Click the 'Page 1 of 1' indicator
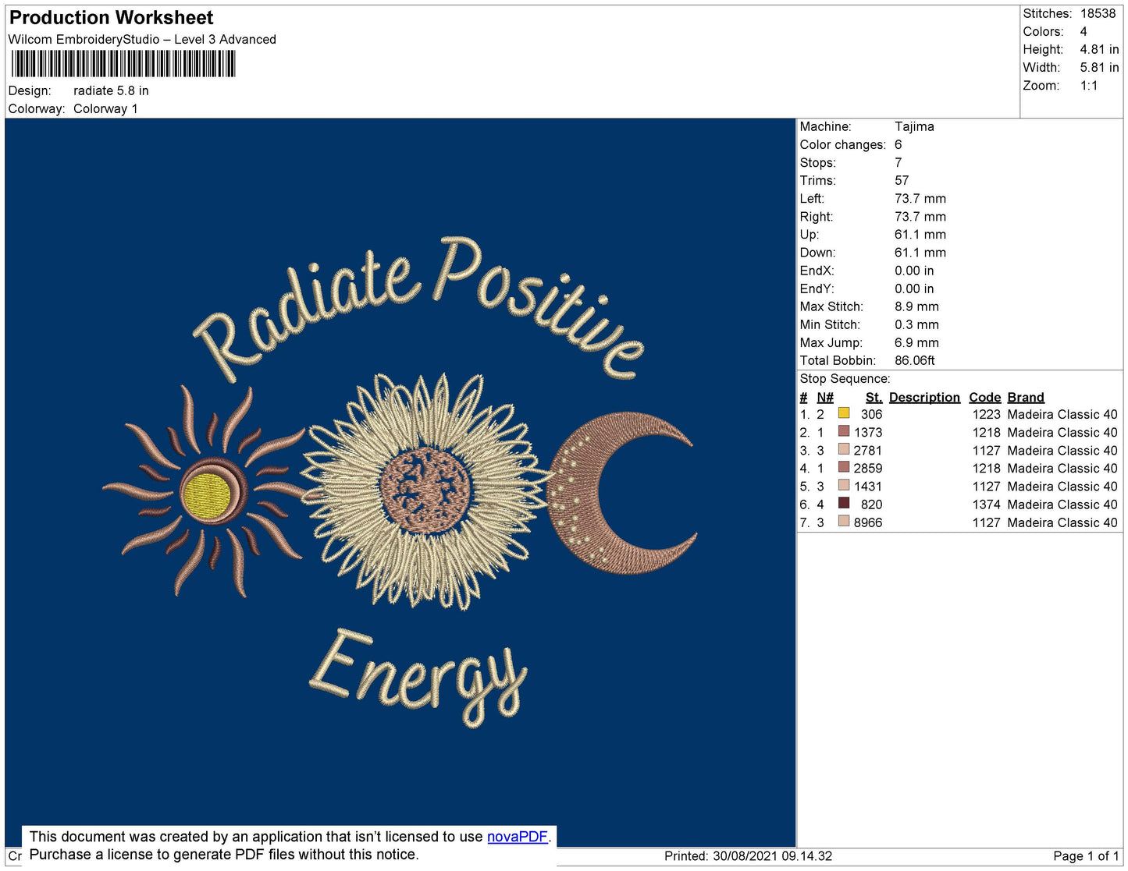 (x=1086, y=856)
